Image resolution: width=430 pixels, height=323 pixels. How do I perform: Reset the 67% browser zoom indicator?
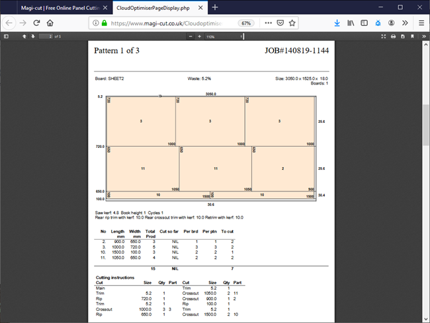tap(245, 22)
